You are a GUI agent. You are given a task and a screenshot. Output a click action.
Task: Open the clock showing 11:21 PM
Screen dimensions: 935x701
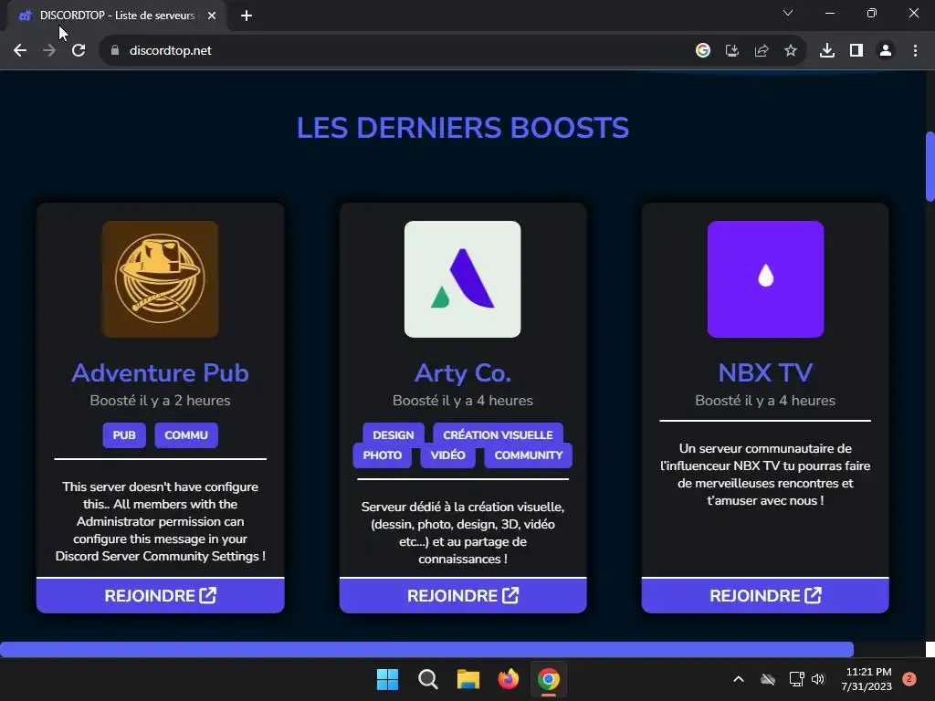tap(867, 679)
